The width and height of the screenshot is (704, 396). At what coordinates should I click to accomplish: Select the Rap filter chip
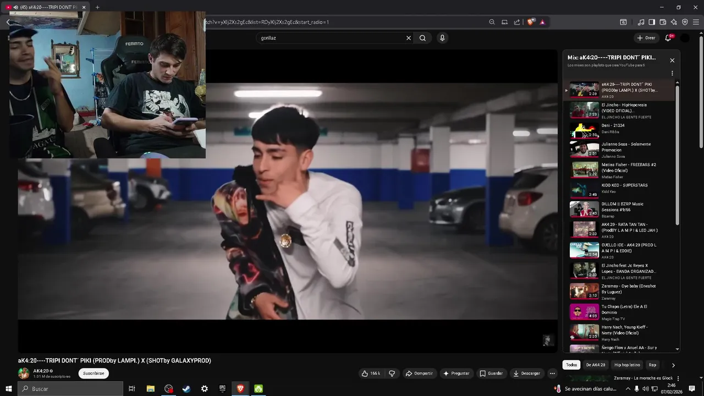[x=652, y=365]
